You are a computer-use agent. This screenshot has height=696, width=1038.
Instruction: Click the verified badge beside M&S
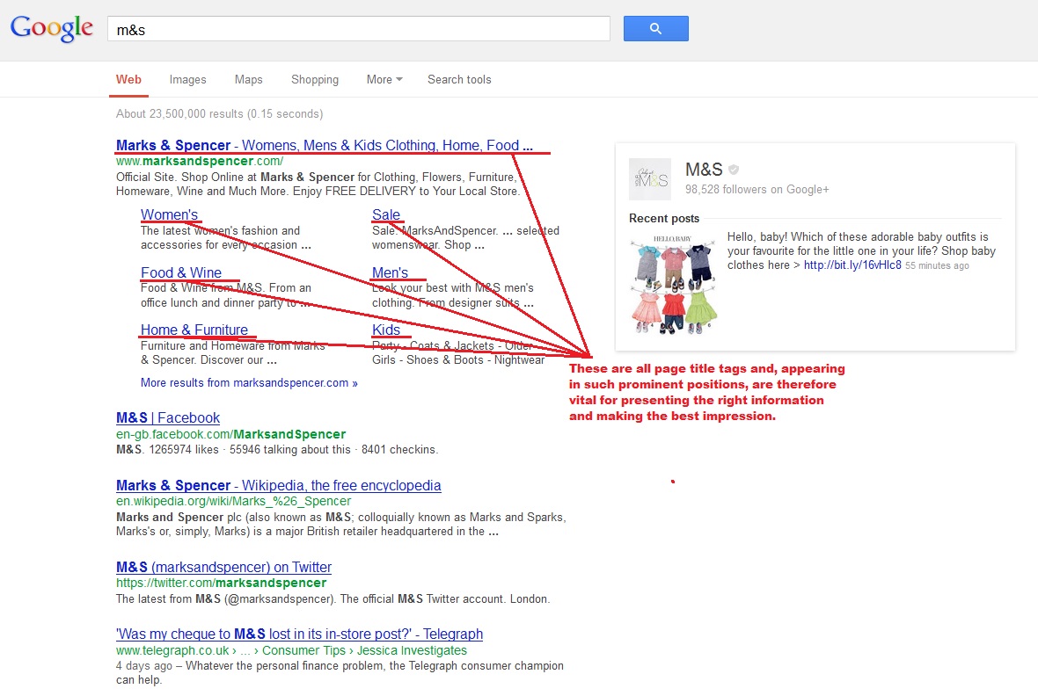point(733,169)
